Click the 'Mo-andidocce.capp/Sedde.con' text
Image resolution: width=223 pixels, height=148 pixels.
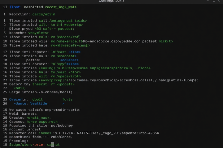click(112, 41)
